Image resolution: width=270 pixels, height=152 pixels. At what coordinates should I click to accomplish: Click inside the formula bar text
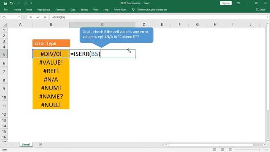coord(58,17)
